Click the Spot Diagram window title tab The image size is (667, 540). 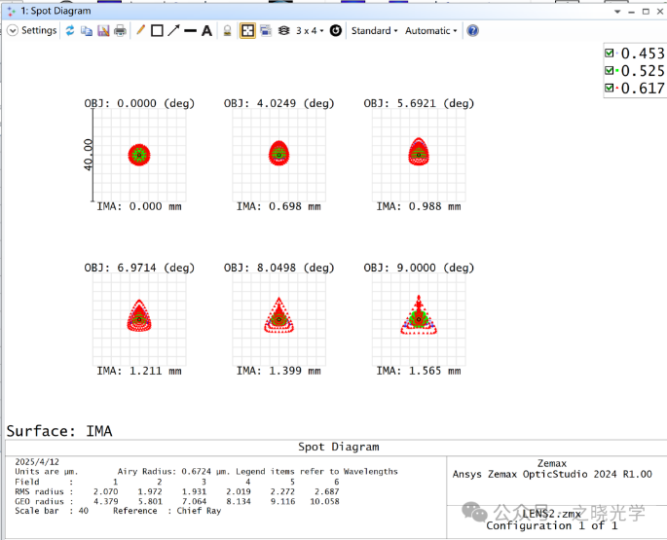click(56, 11)
